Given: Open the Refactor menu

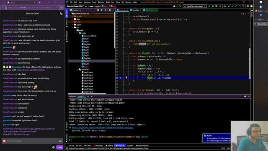Looking at the screenshot, I should point(101,2).
